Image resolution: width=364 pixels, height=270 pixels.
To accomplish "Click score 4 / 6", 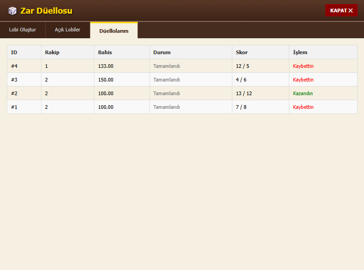I will (241, 80).
